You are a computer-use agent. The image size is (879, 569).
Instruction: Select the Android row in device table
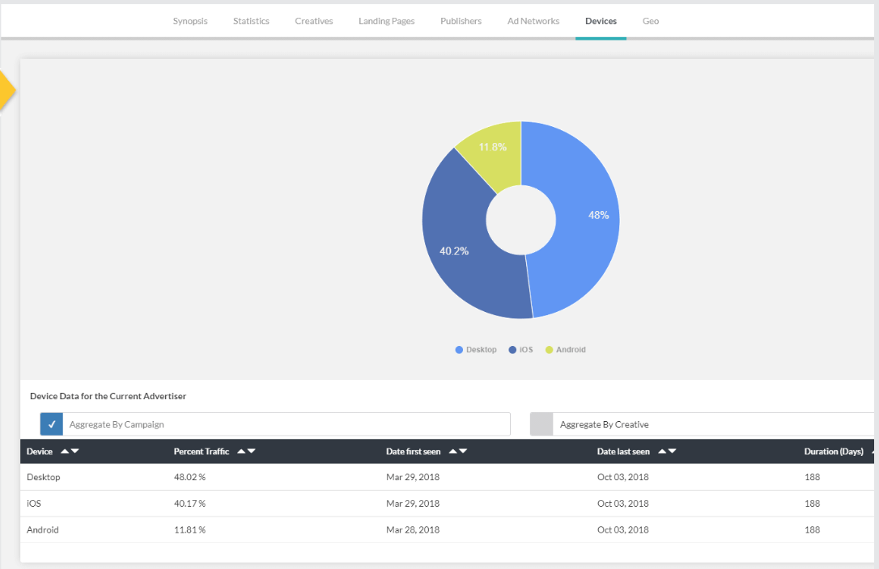(43, 530)
